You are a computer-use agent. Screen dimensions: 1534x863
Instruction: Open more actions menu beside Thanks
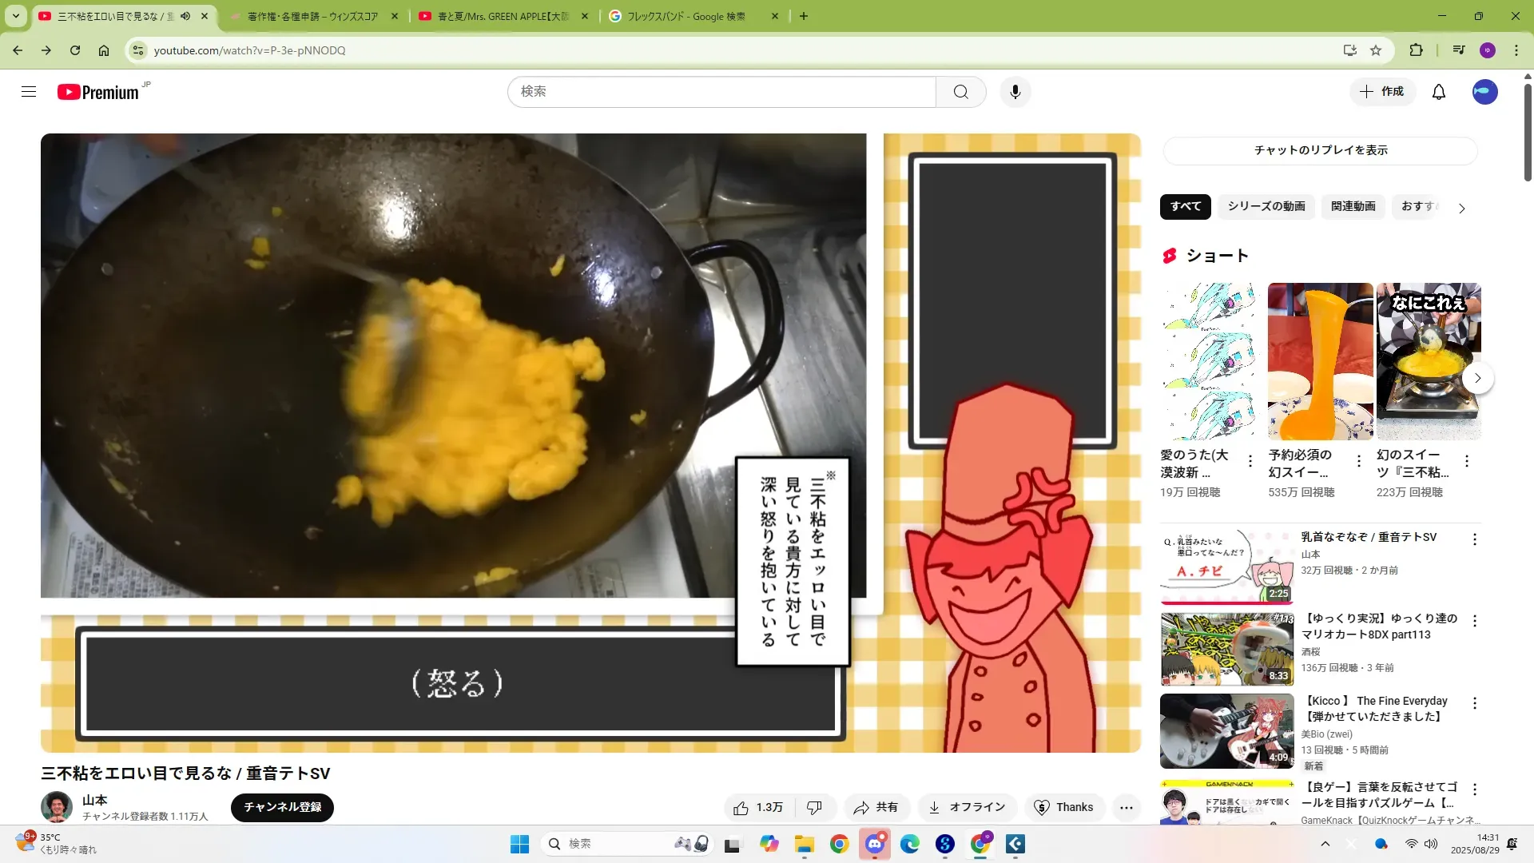pyautogui.click(x=1126, y=808)
